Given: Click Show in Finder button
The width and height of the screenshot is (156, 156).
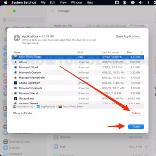Looking at the screenshot, I should (x=23, y=113).
